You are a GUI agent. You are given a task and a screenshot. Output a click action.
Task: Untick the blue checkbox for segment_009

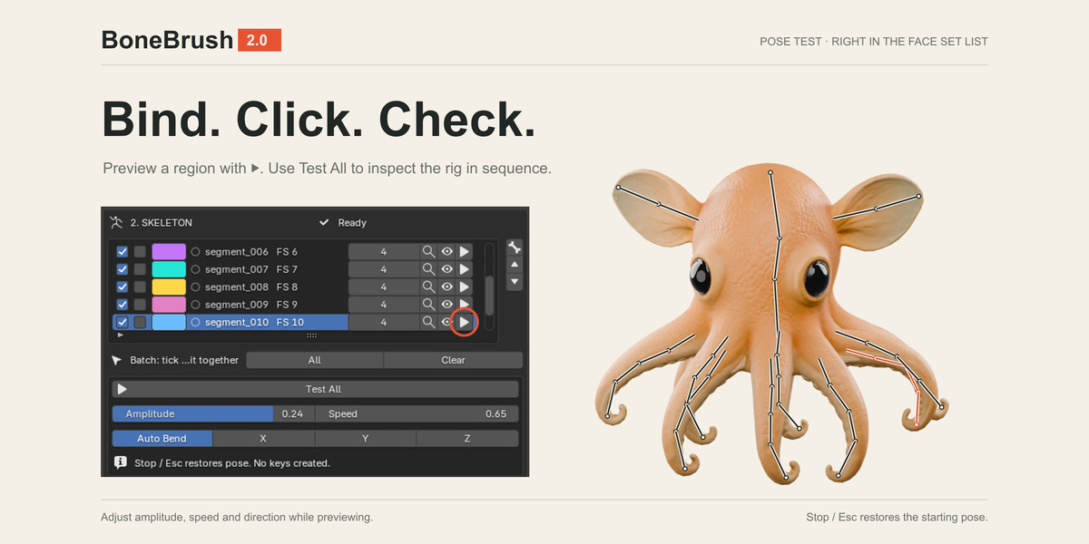123,305
